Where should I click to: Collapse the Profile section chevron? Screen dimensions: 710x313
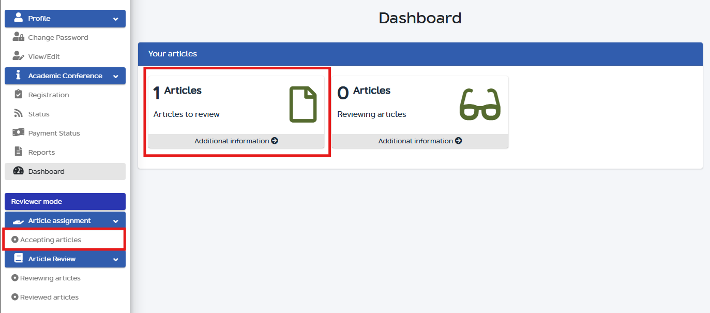115,19
